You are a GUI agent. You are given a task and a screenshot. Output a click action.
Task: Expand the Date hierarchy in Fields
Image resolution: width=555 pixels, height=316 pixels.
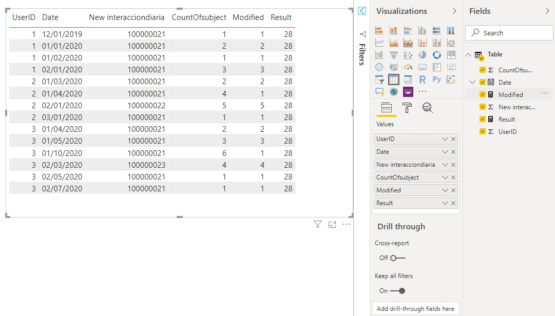472,82
